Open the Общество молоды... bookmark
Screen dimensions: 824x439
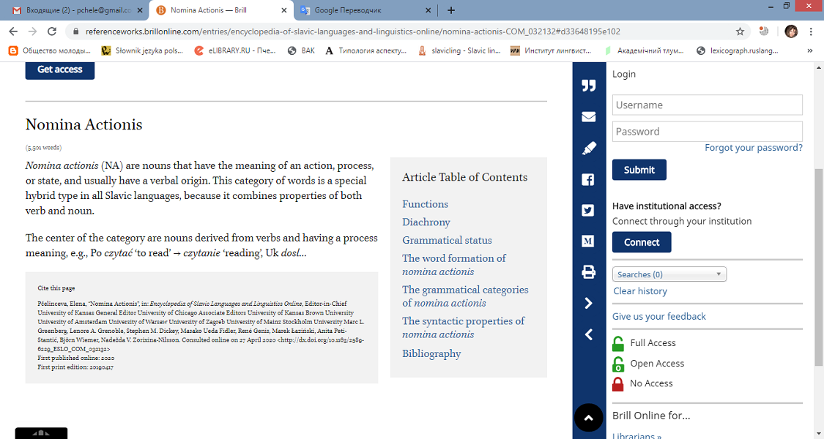click(x=50, y=51)
